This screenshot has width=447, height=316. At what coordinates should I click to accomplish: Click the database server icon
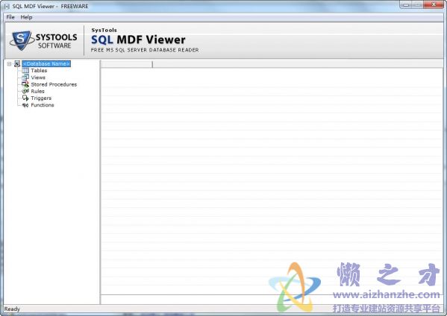17,64
